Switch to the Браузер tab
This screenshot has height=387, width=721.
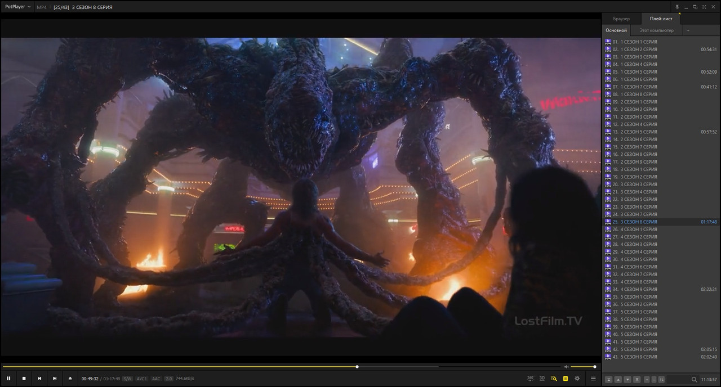coord(621,19)
